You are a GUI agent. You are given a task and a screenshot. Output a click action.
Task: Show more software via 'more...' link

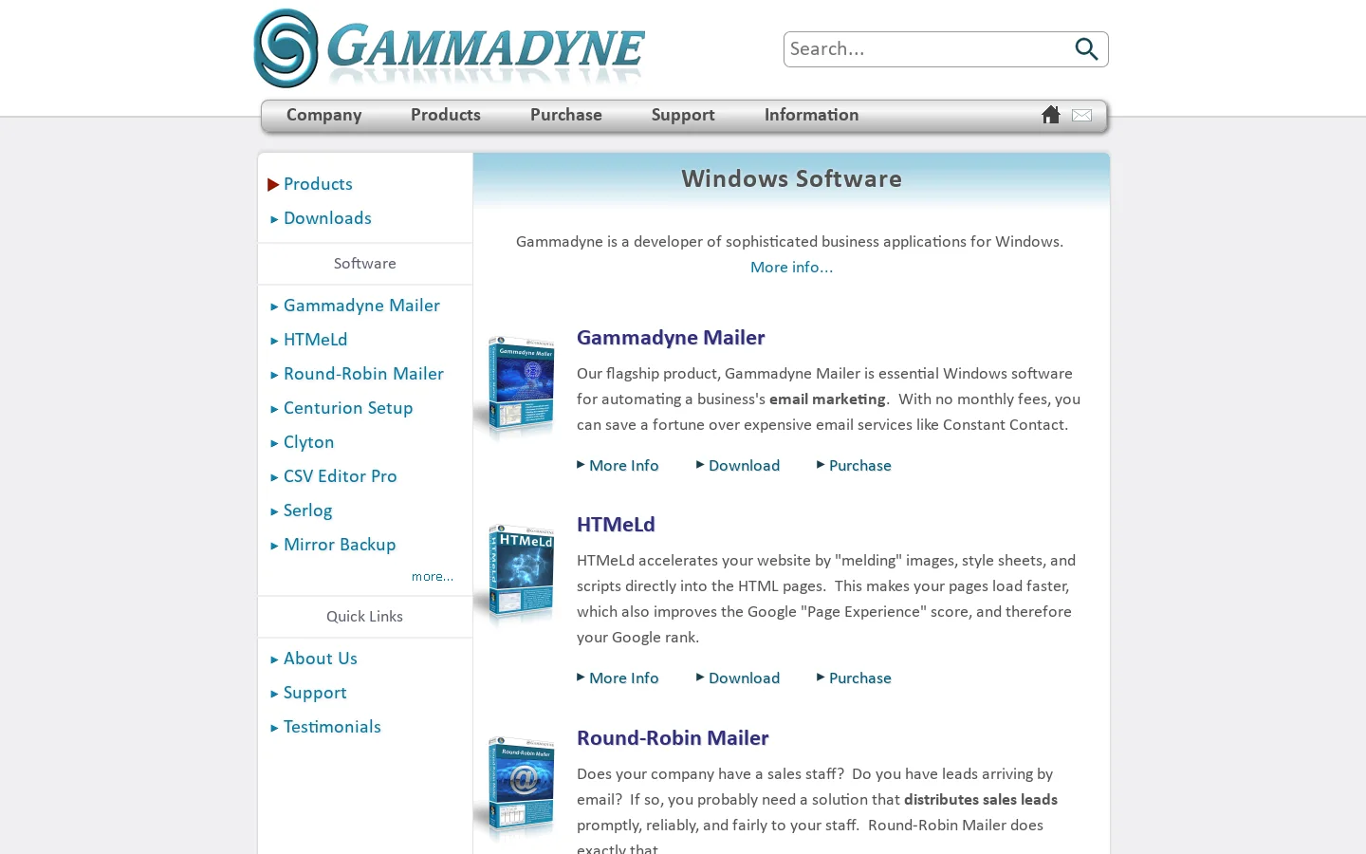click(x=433, y=577)
